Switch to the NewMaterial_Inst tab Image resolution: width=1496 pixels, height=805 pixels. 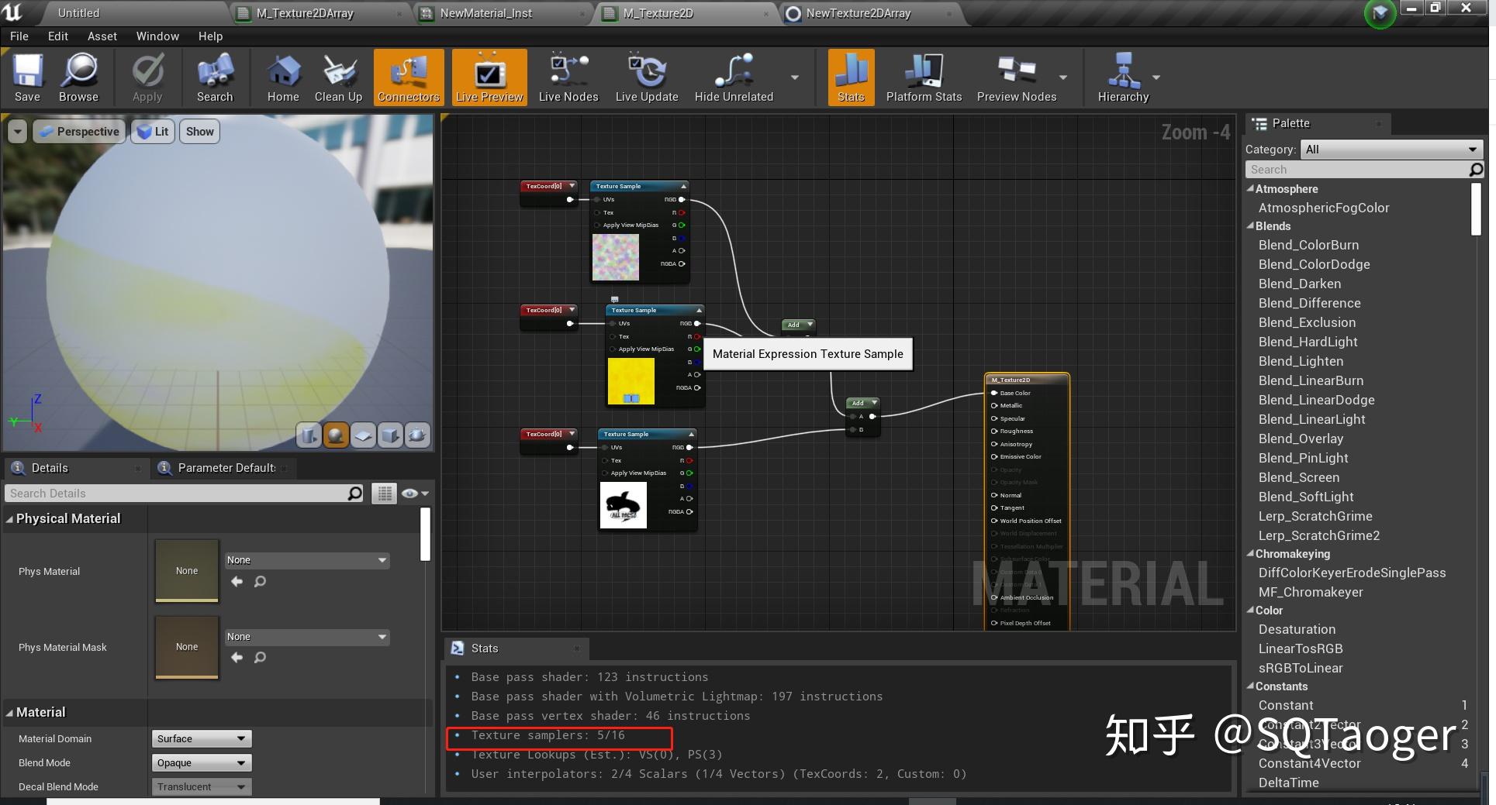(x=489, y=13)
